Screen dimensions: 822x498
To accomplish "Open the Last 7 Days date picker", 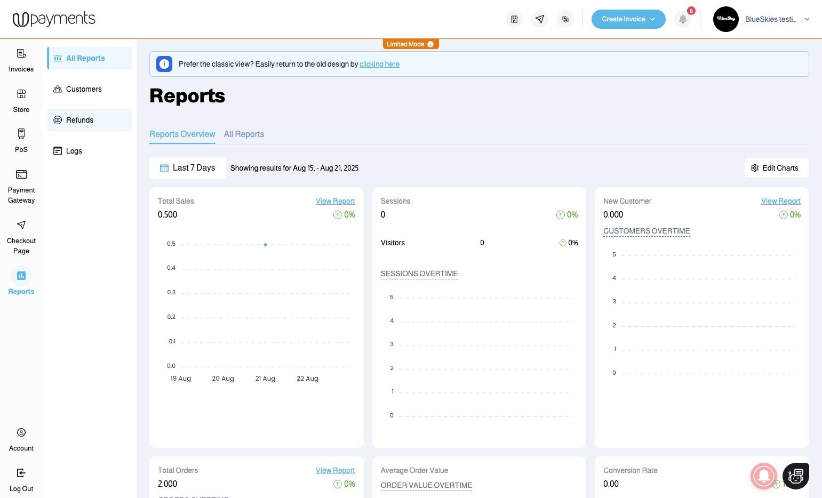I will [188, 168].
